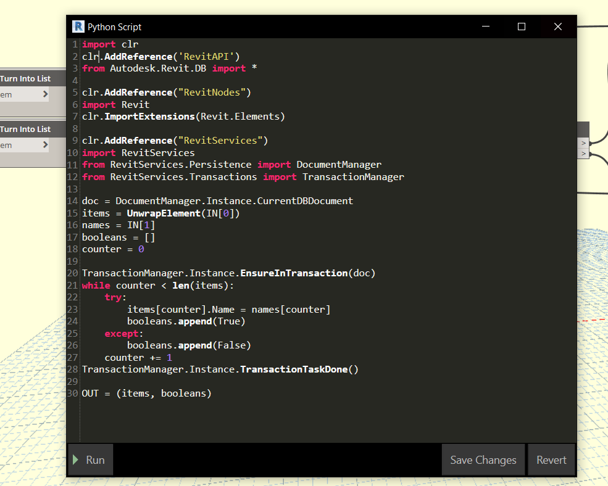Screen dimensions: 608x486
Task: Select the upper Turn Into List node title
Action: click(25, 79)
